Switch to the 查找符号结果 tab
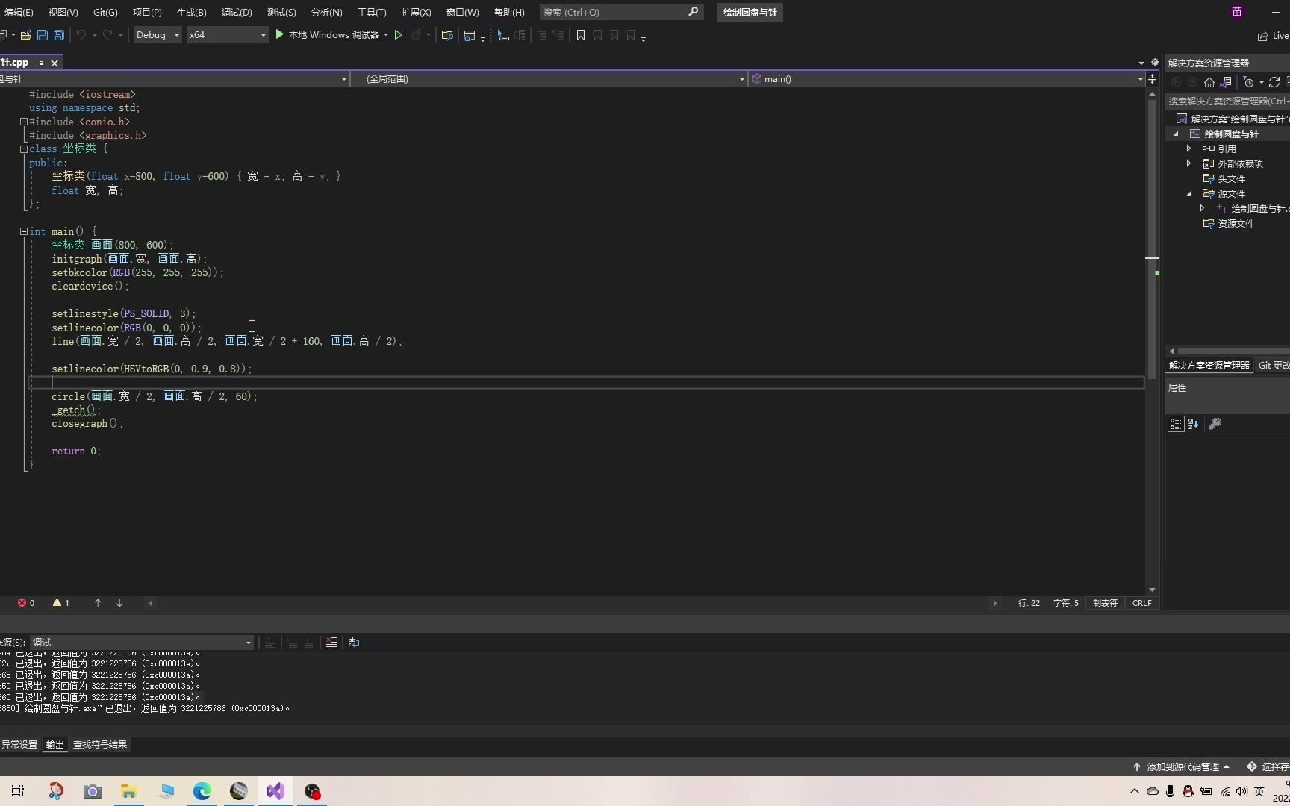 point(100,745)
